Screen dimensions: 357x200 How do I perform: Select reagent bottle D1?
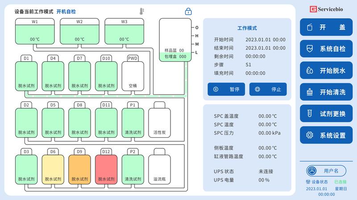(26, 73)
